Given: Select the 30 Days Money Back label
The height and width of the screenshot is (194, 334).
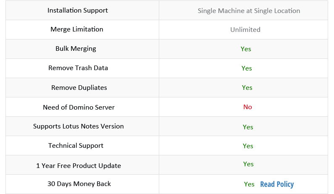Looking at the screenshot, I should [79, 184].
